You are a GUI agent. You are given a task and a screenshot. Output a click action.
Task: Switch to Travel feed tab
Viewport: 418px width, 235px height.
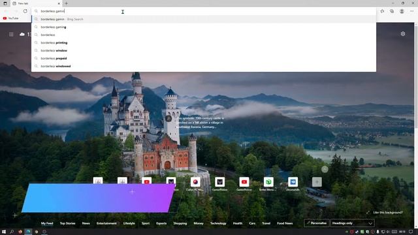point(266,223)
